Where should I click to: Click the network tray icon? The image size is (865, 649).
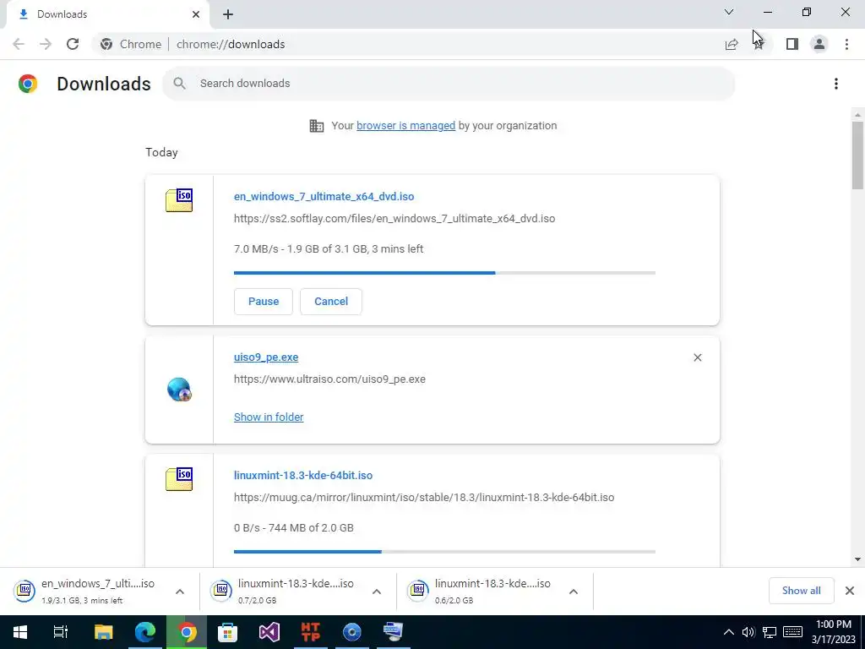pos(769,632)
